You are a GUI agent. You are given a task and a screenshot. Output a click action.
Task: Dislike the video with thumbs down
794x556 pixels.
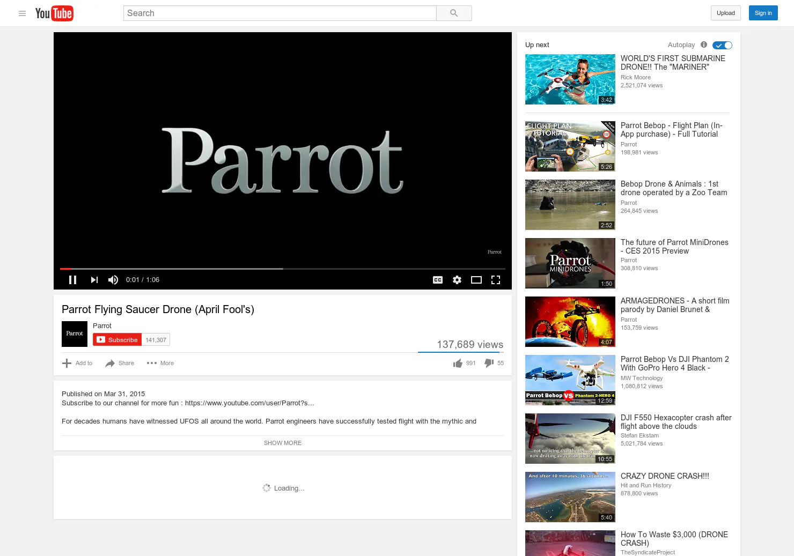click(x=489, y=364)
